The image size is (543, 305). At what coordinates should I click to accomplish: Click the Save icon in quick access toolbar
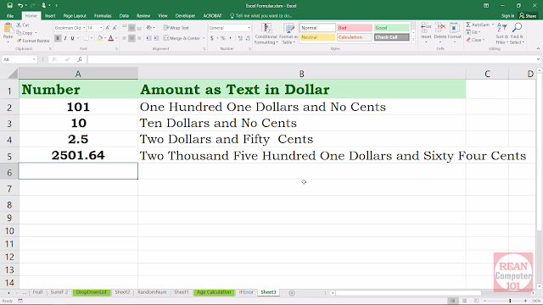(9, 6)
